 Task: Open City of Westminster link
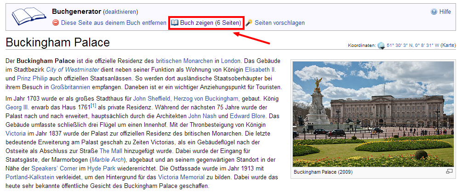(73, 70)
